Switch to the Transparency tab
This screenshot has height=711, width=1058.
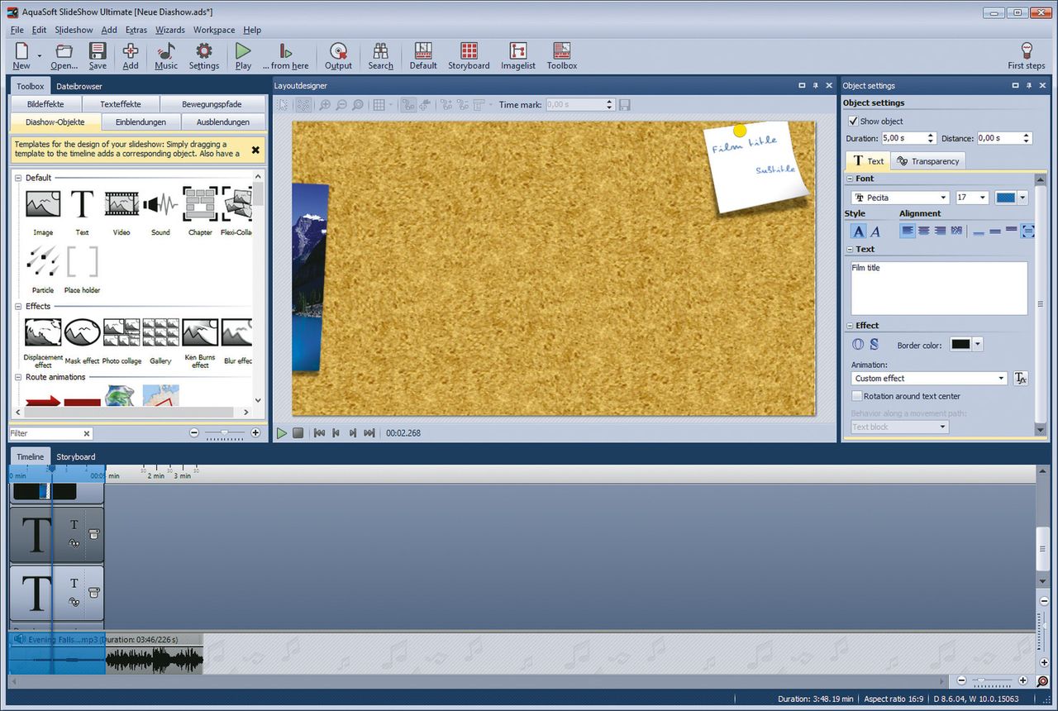927,161
